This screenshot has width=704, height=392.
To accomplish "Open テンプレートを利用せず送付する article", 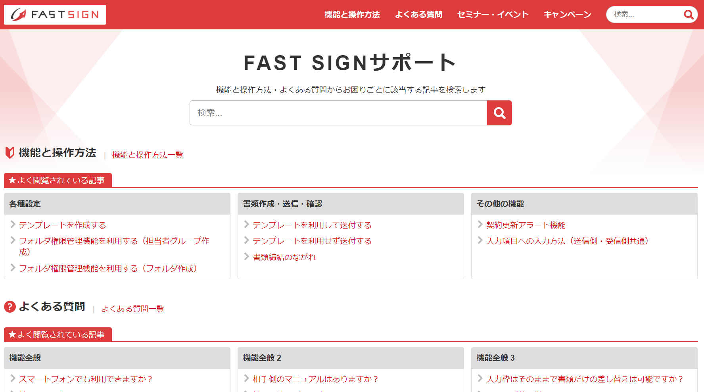I will (x=312, y=241).
